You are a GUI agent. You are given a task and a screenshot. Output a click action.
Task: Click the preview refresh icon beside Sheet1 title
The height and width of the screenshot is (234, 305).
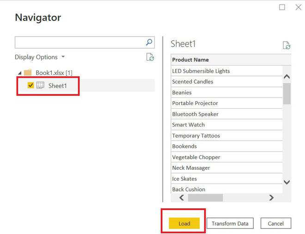pyautogui.click(x=287, y=45)
